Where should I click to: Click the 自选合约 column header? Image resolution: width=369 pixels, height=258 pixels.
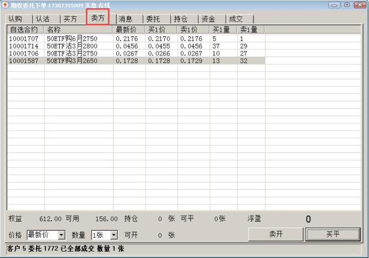click(25, 29)
